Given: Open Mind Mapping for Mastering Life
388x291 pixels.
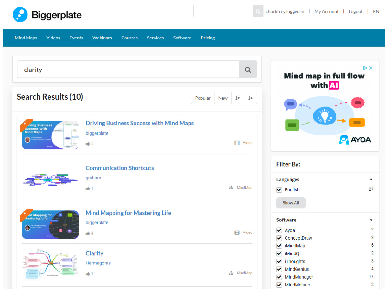Looking at the screenshot, I should [128, 213].
